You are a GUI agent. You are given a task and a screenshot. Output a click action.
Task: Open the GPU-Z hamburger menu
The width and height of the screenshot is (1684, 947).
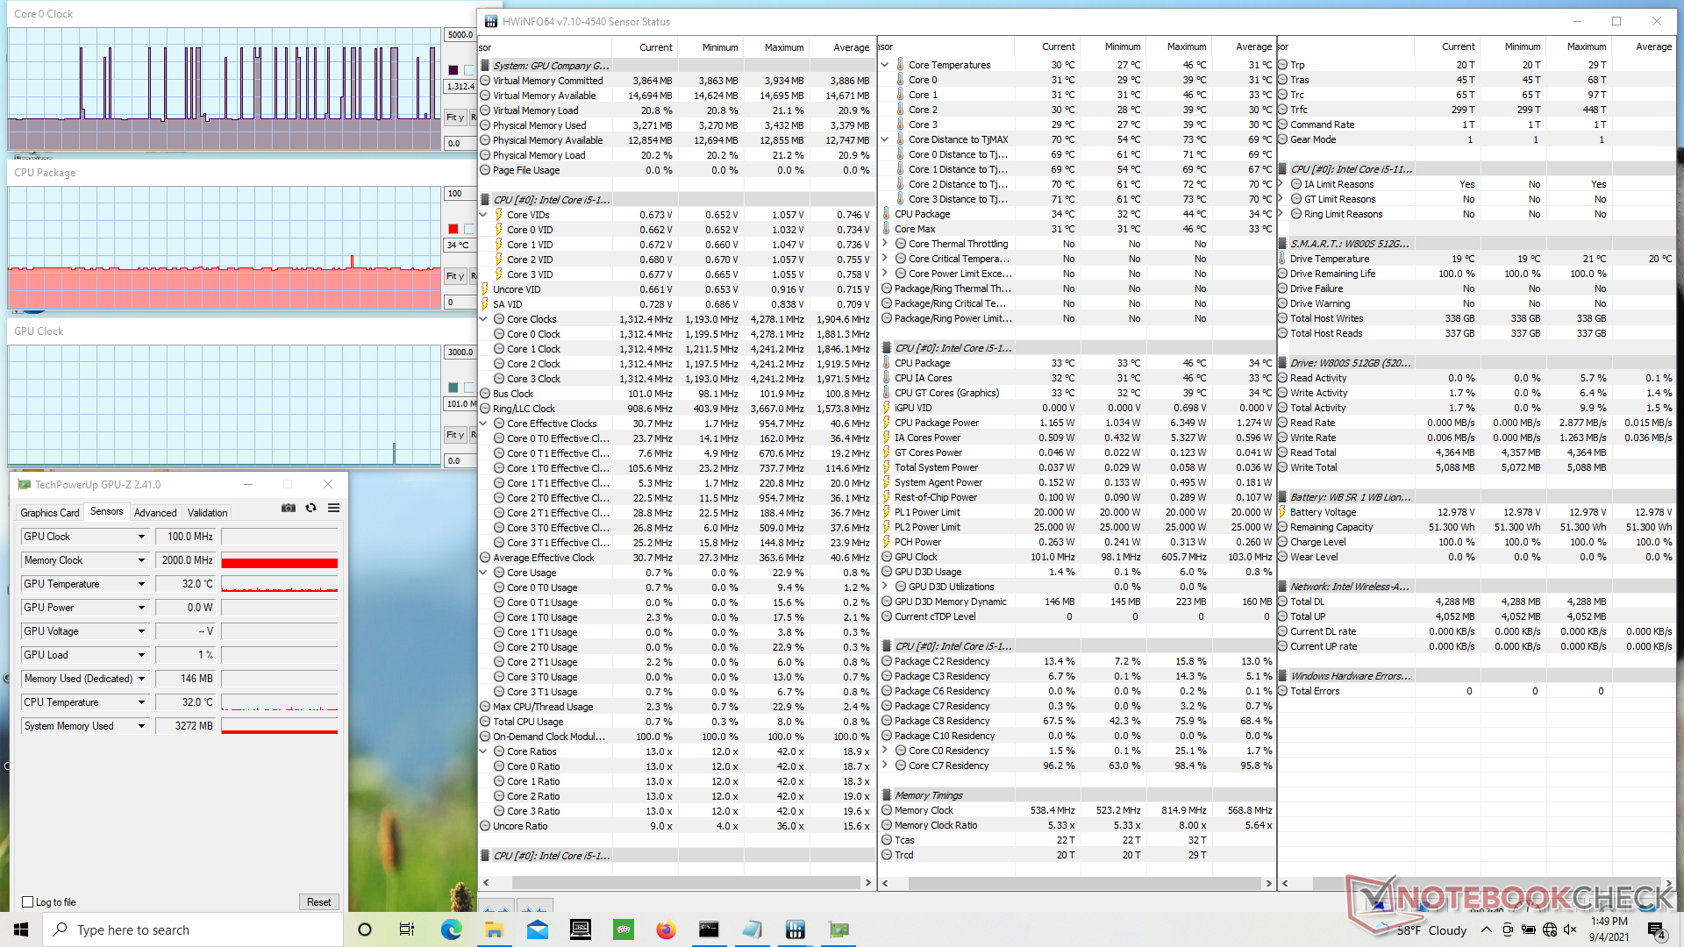pos(333,509)
